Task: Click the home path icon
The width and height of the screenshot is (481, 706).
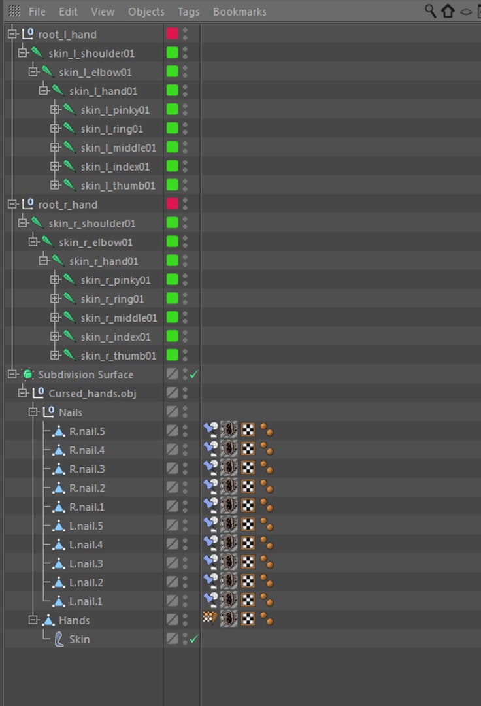Action: pos(448,11)
